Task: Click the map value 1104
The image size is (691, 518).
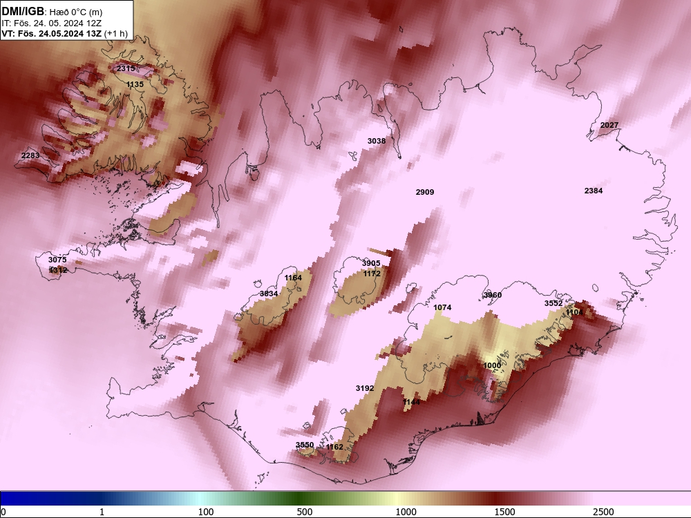Action: 574,312
